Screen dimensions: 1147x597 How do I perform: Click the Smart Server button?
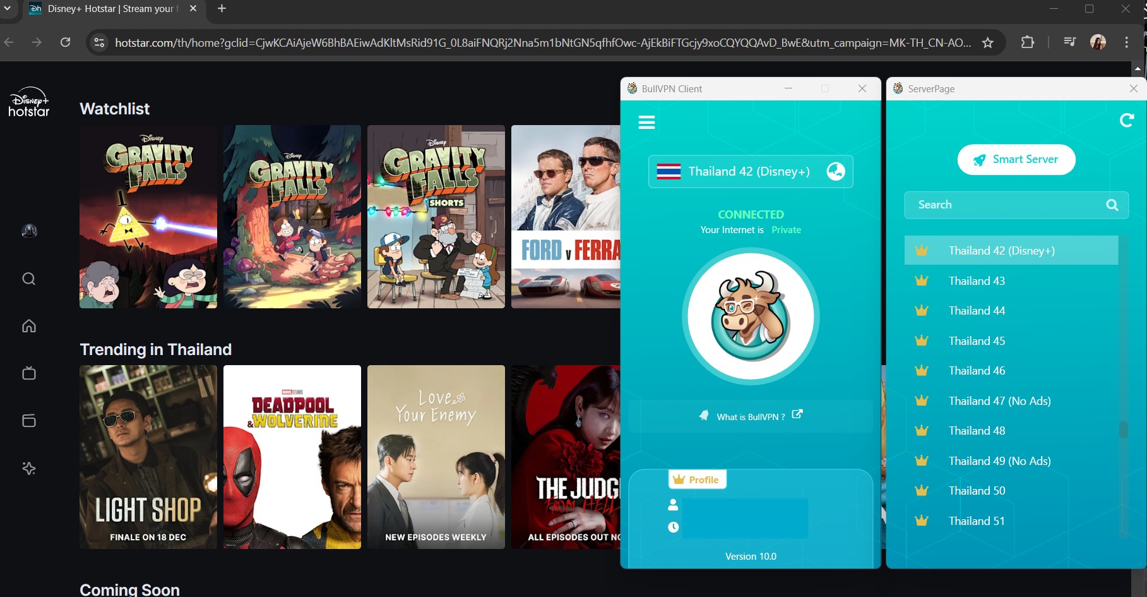tap(1016, 160)
